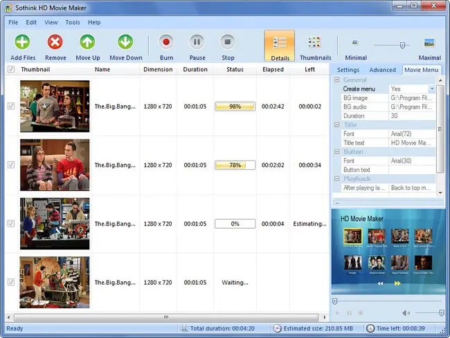Image resolution: width=450 pixels, height=338 pixels.
Task: Open the Create menu Yes dropdown
Action: (x=432, y=88)
